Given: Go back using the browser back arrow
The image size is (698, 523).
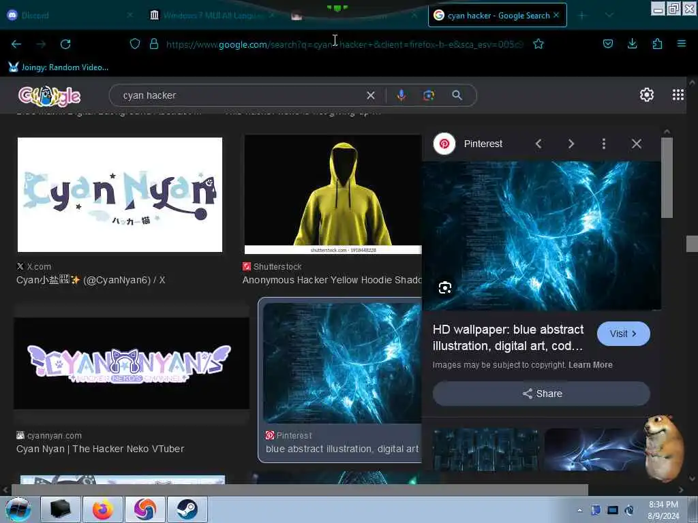Looking at the screenshot, I should point(16,44).
